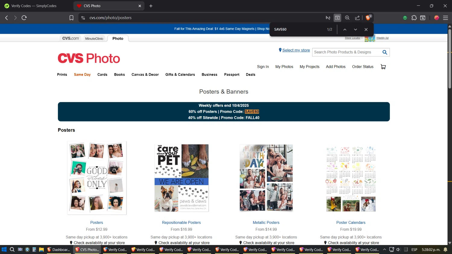Open the Cards menu
Image resolution: width=452 pixels, height=254 pixels.
point(102,75)
